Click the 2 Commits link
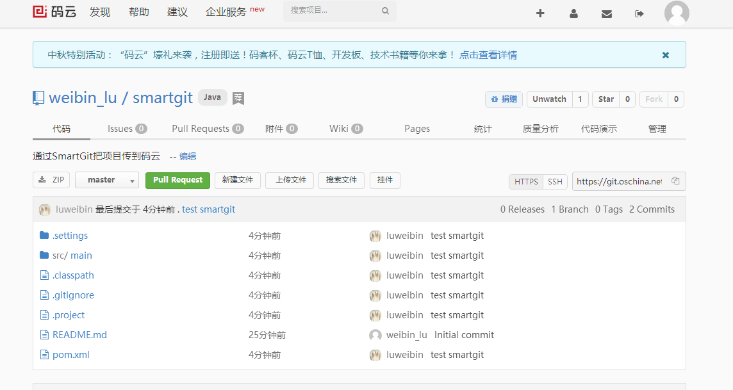The width and height of the screenshot is (733, 390). click(x=652, y=209)
